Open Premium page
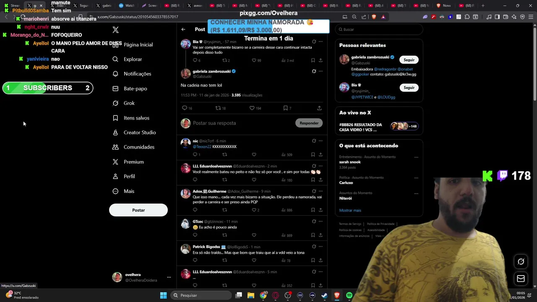 click(x=128, y=162)
